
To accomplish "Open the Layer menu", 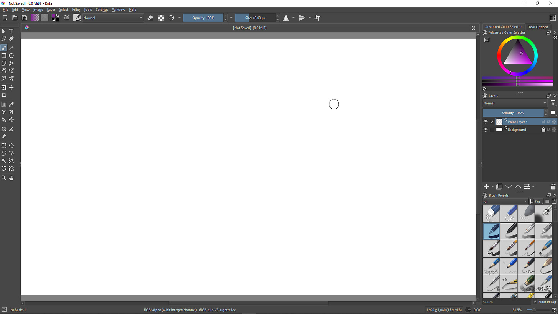I will pyautogui.click(x=51, y=10).
